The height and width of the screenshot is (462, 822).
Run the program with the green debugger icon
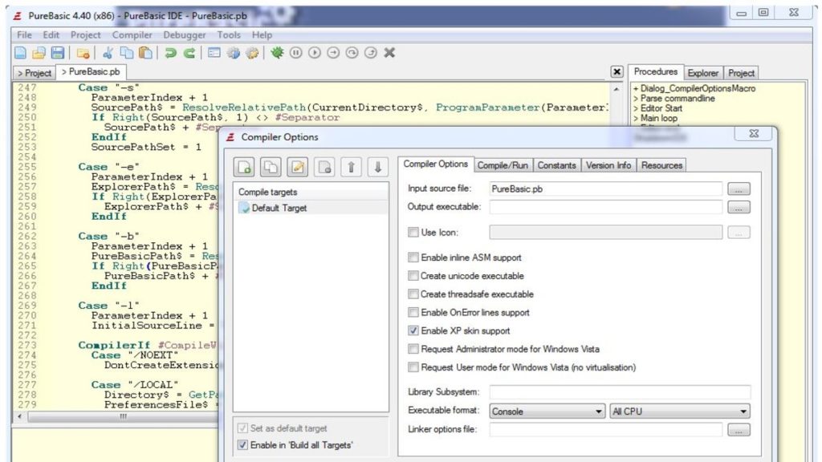(278, 52)
